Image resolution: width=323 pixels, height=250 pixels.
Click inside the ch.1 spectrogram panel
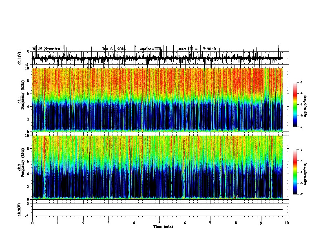(x=157, y=100)
